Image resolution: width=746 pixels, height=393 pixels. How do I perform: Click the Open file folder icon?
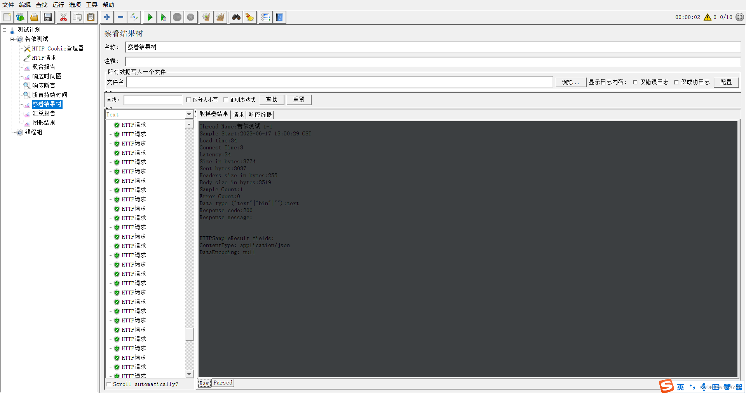[x=34, y=17]
